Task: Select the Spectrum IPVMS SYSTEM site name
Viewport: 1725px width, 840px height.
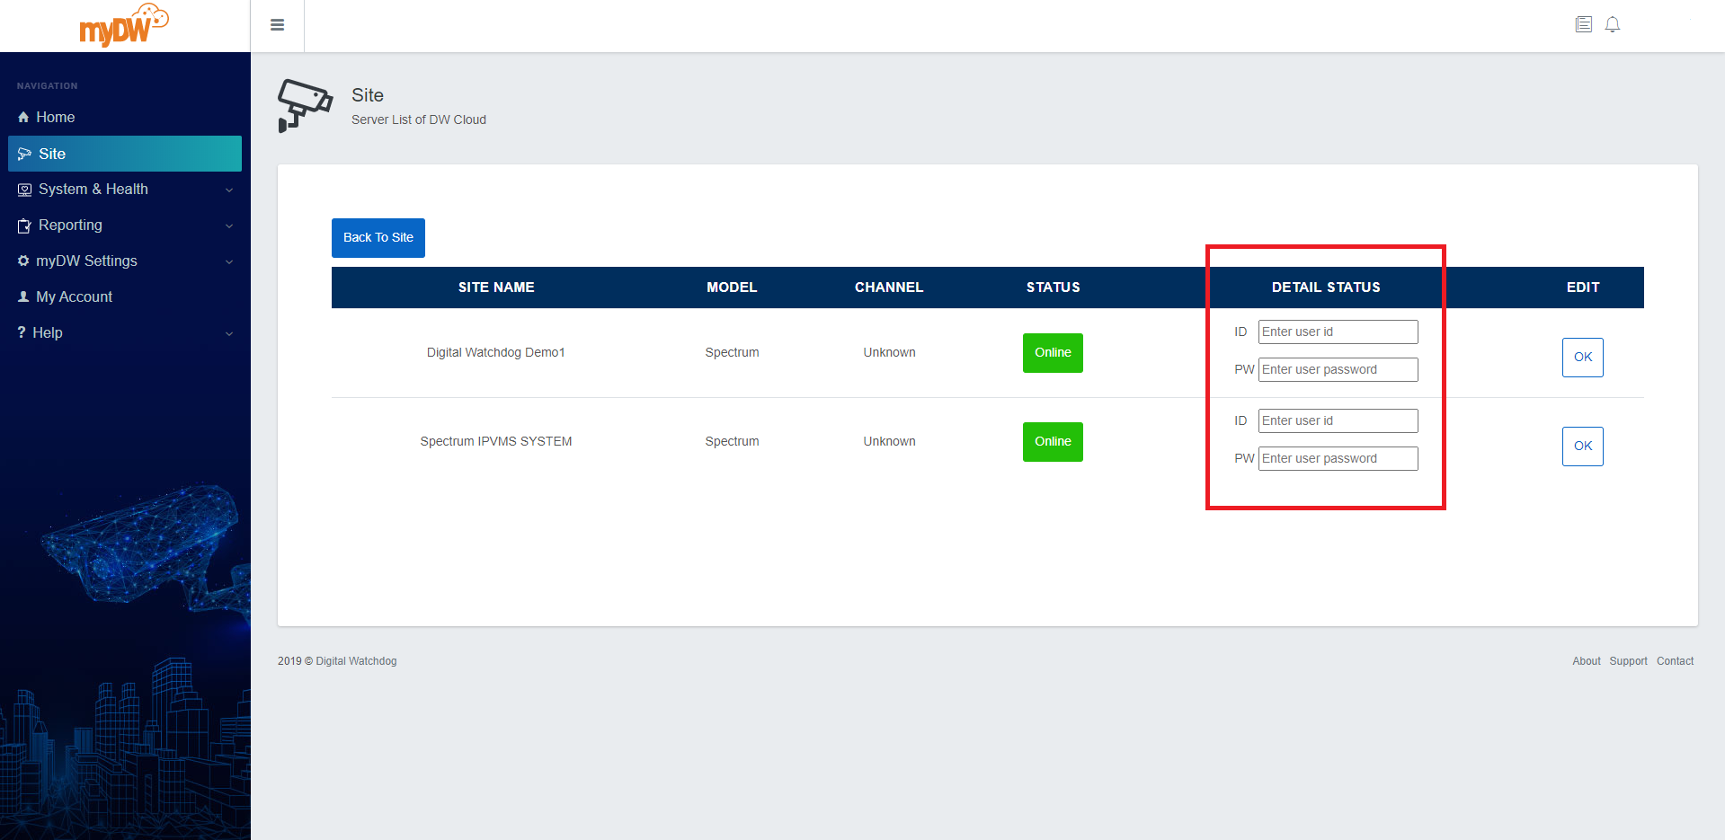Action: (x=496, y=441)
